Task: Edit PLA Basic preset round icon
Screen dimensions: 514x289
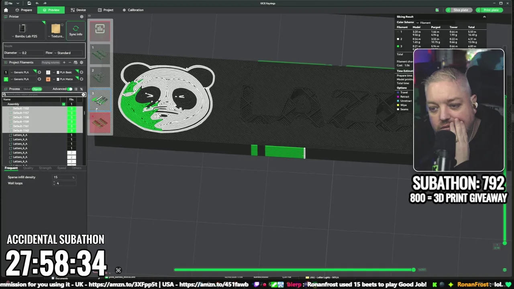Action: (82, 72)
